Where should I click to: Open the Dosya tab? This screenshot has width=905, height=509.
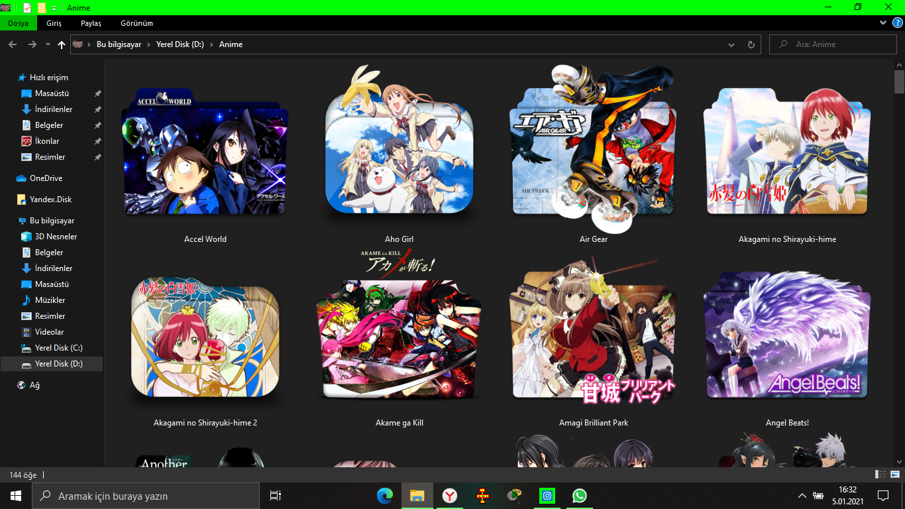coord(19,23)
